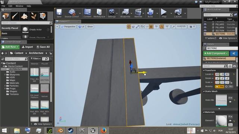
Task: Open Perspective view mode dropdown
Action: [68, 27]
